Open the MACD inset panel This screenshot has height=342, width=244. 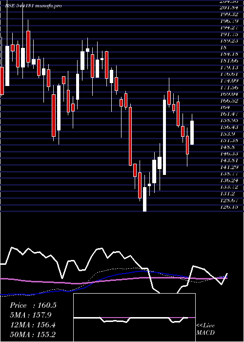point(134,318)
